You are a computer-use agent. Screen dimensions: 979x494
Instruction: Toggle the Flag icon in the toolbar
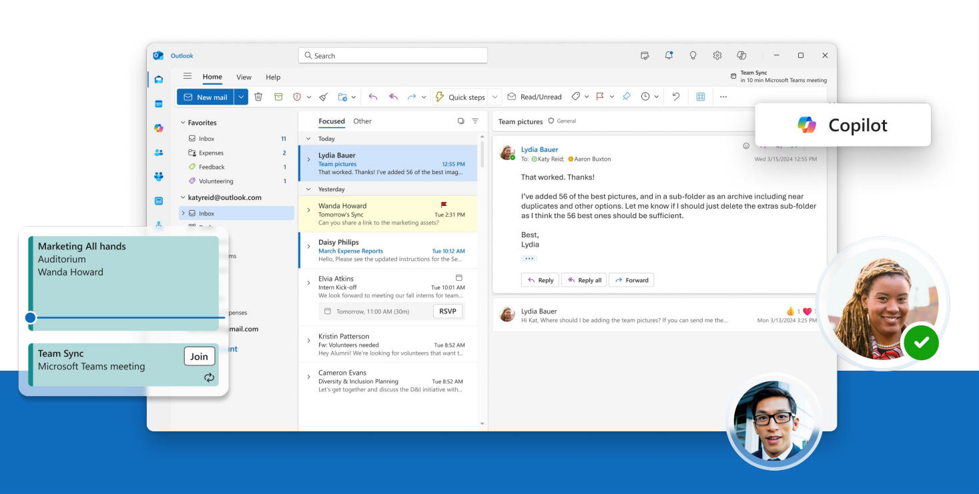pos(600,97)
